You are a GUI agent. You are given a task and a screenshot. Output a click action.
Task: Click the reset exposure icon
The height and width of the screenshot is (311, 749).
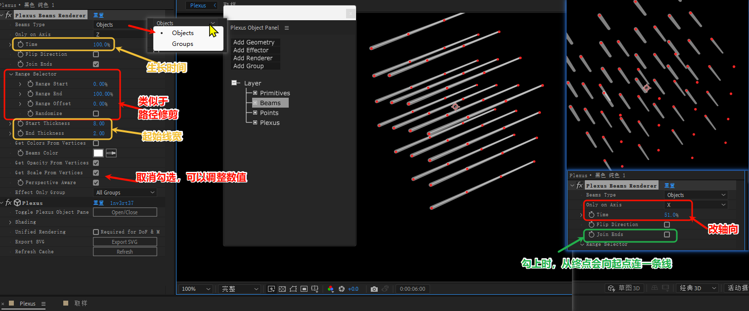(x=342, y=289)
